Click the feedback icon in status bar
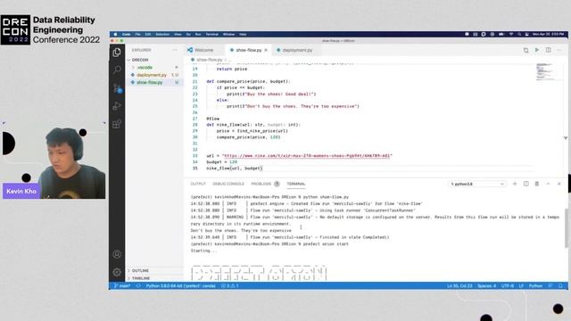Viewport: 571px width, 321px height. pyautogui.click(x=550, y=285)
